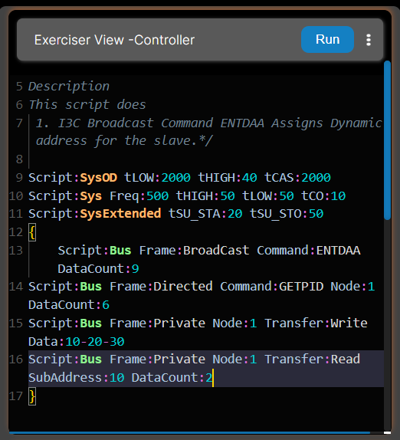The height and width of the screenshot is (440, 400).
Task: Click Command:ENTDAA text
Action: pos(309,251)
